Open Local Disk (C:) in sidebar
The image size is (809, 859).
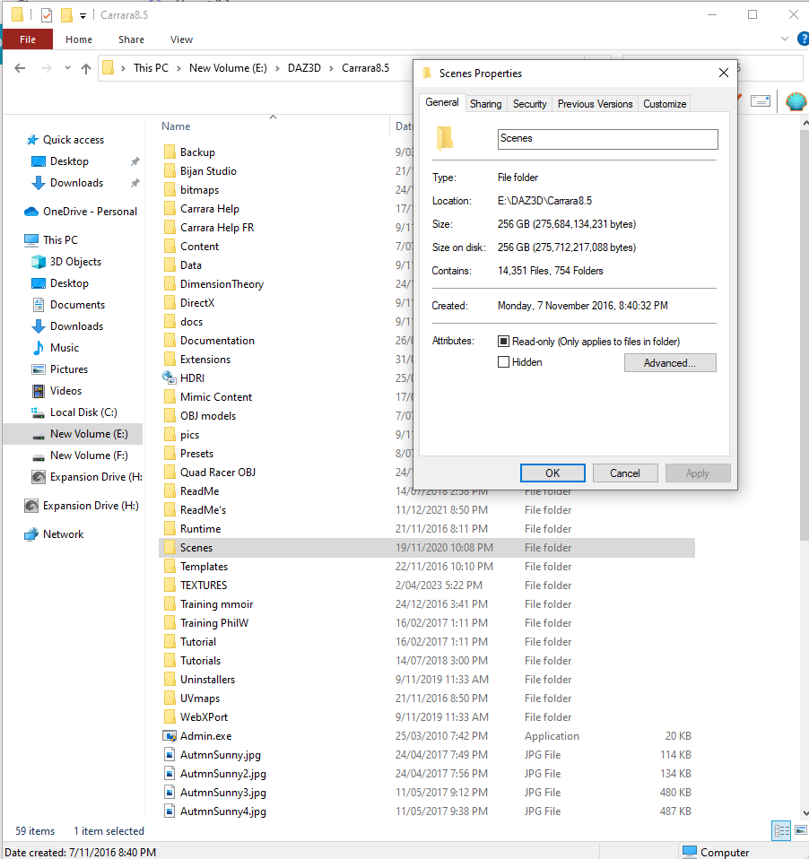(83, 412)
